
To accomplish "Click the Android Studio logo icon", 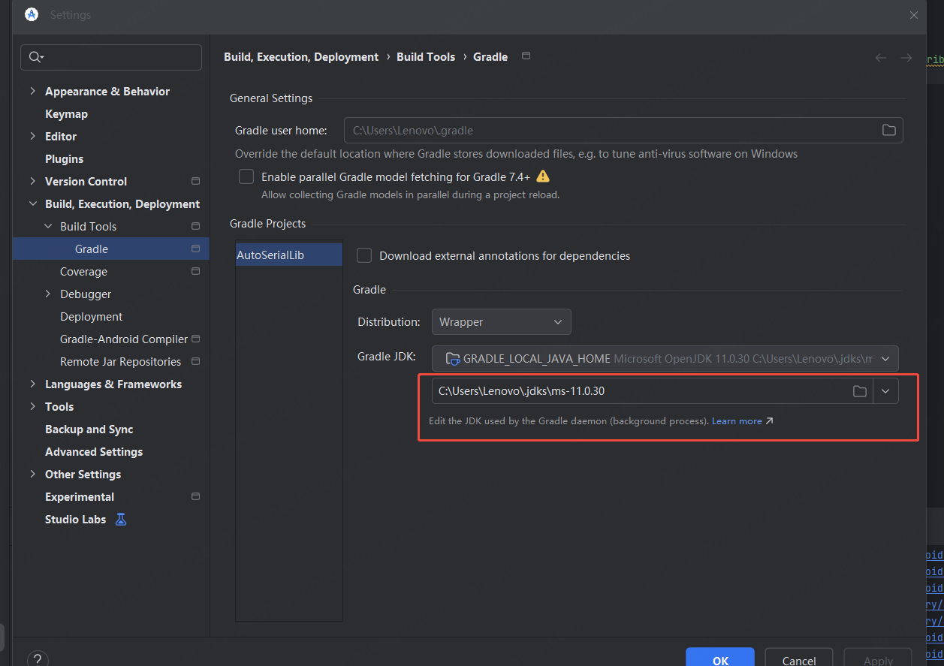I will tap(32, 14).
